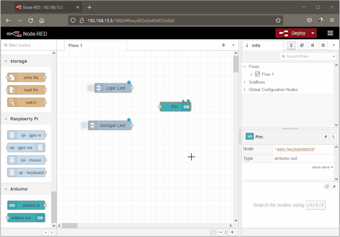Close the tips box
340x237 pixels.
pyautogui.click(x=334, y=186)
